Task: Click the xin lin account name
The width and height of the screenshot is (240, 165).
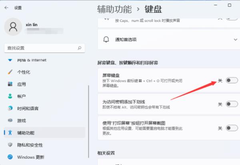Action: pyautogui.click(x=32, y=25)
